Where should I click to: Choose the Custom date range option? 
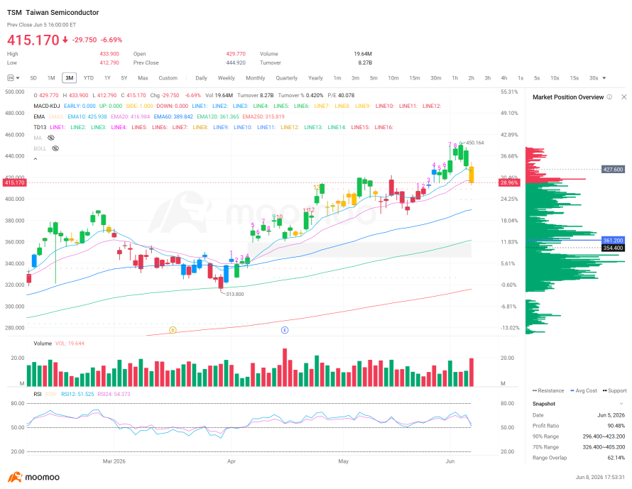tap(168, 78)
